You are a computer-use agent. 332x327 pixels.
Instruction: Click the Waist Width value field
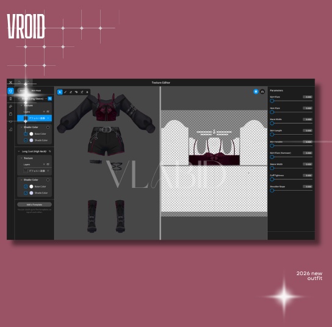[308, 120]
